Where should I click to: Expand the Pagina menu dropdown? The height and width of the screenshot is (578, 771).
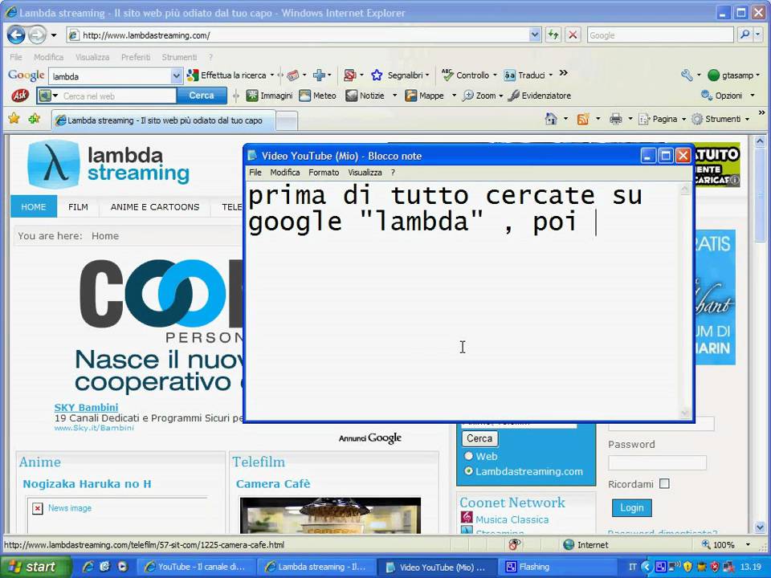tap(683, 120)
